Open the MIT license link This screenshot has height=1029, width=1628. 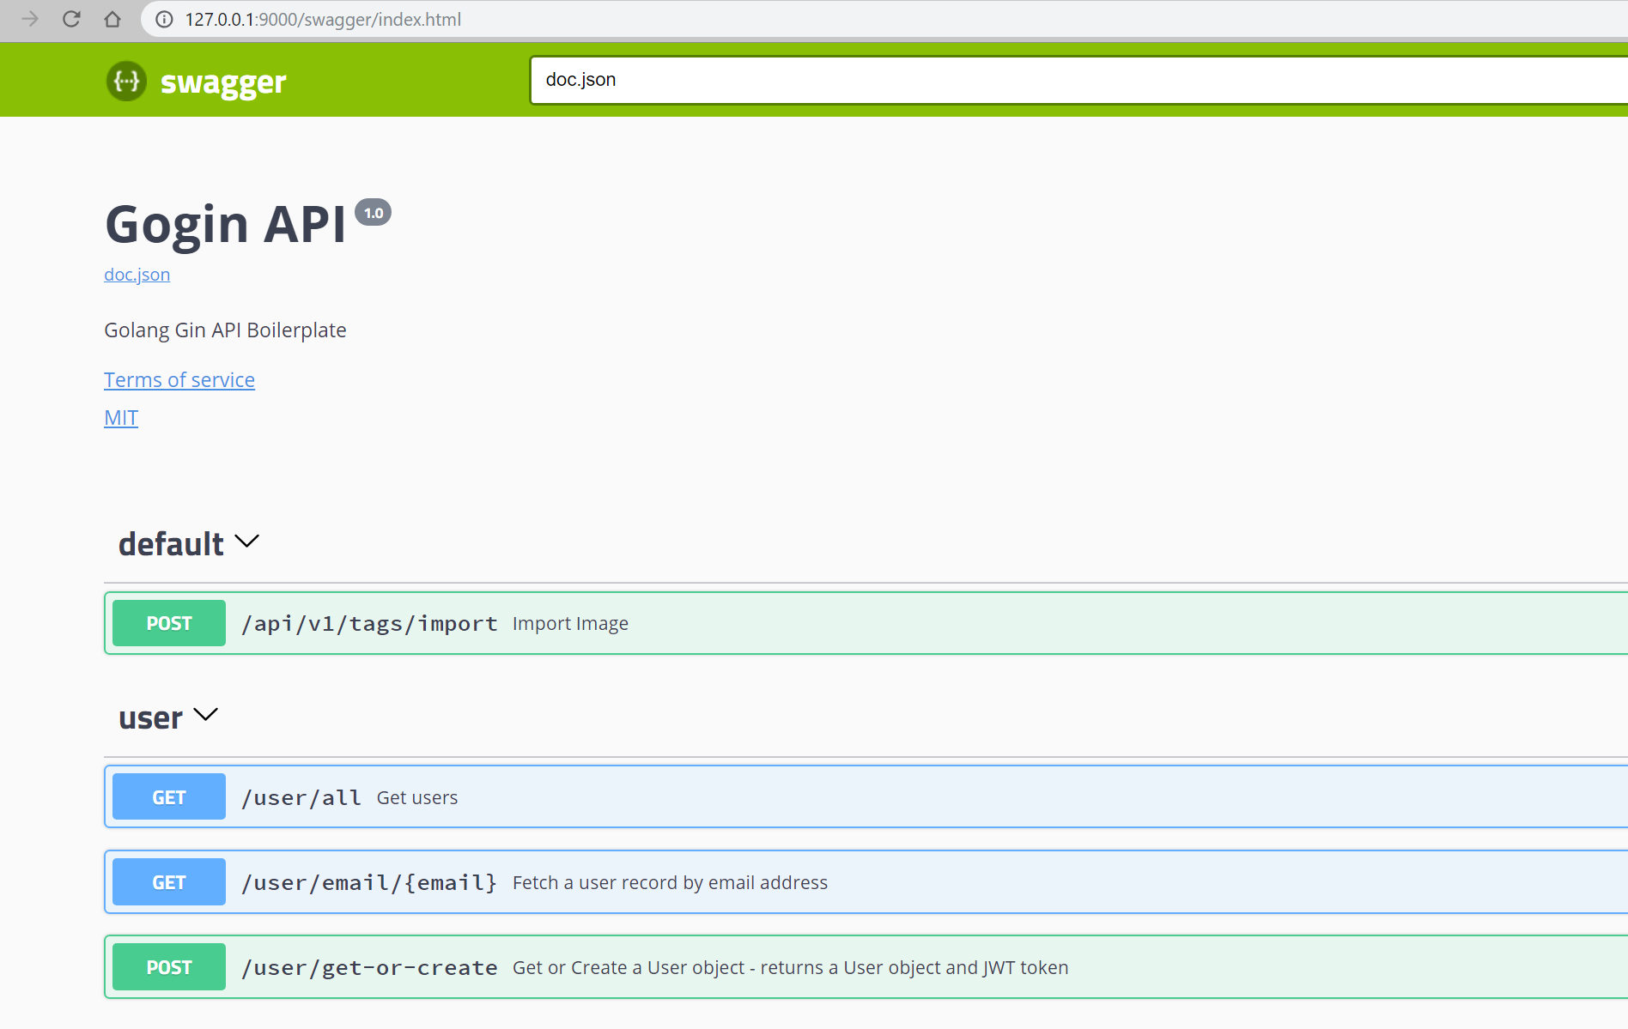121,417
